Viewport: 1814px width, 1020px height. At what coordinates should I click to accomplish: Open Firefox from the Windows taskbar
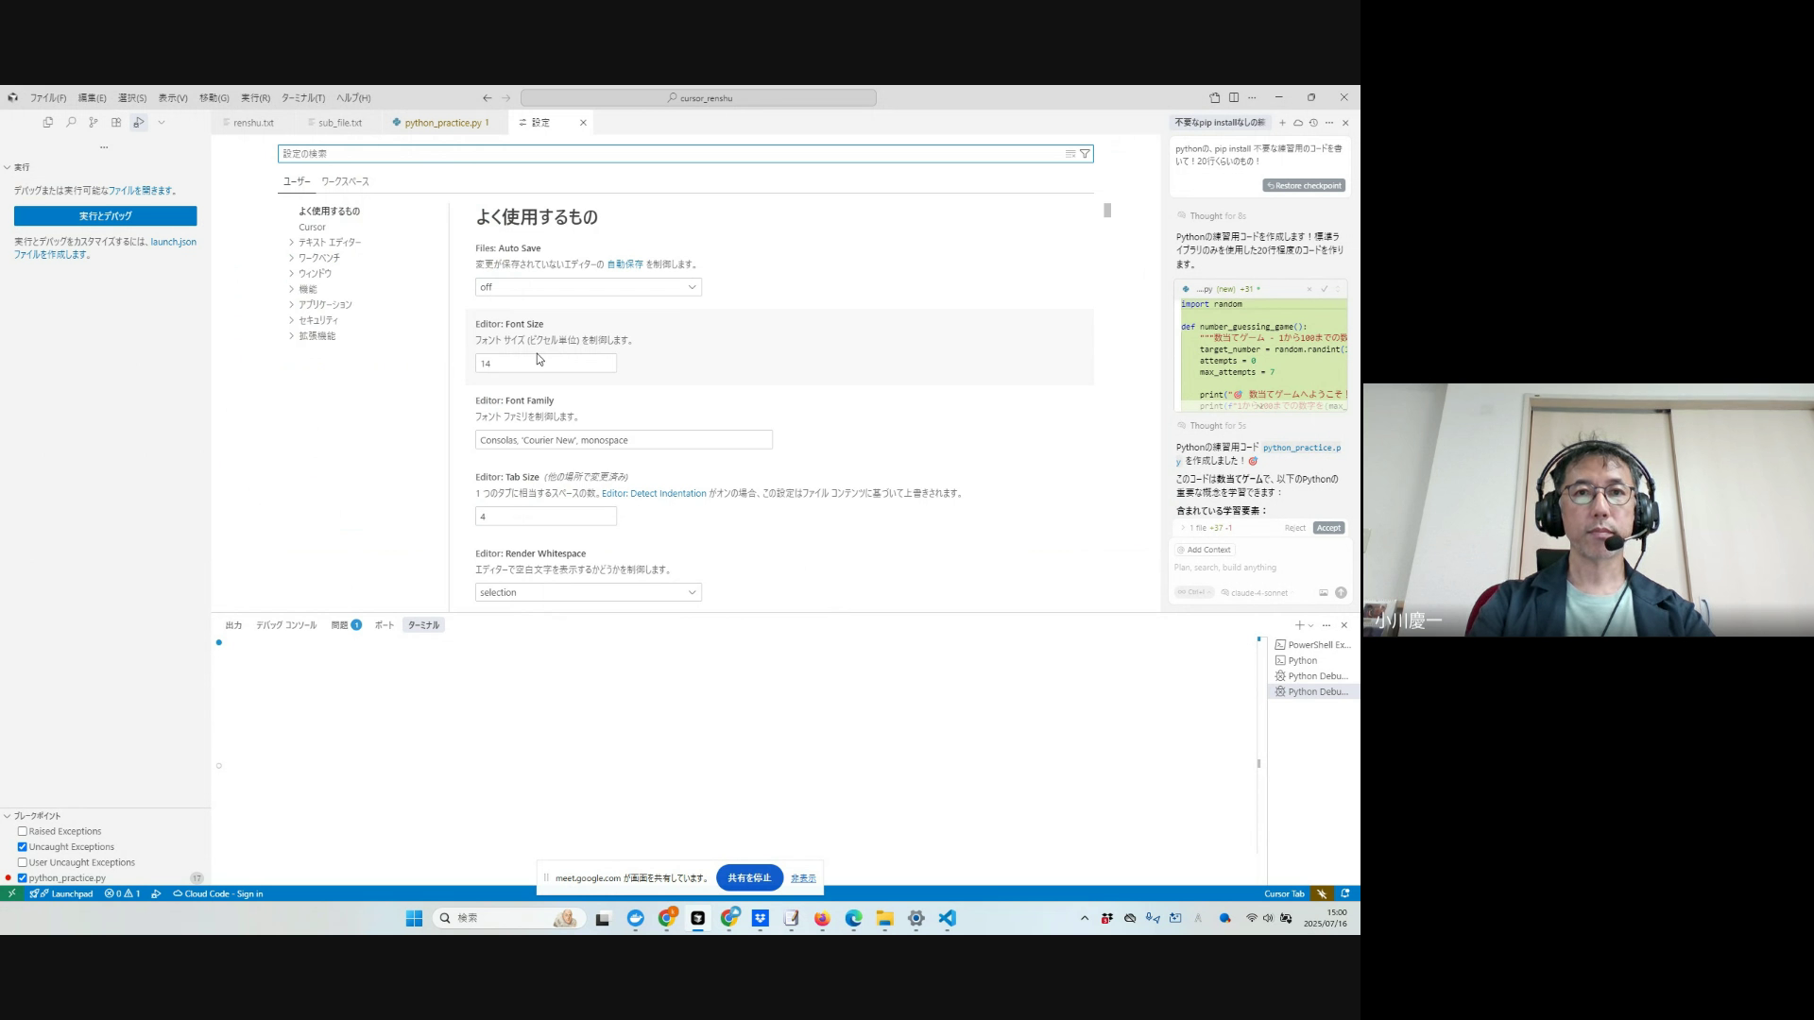[x=822, y=918]
